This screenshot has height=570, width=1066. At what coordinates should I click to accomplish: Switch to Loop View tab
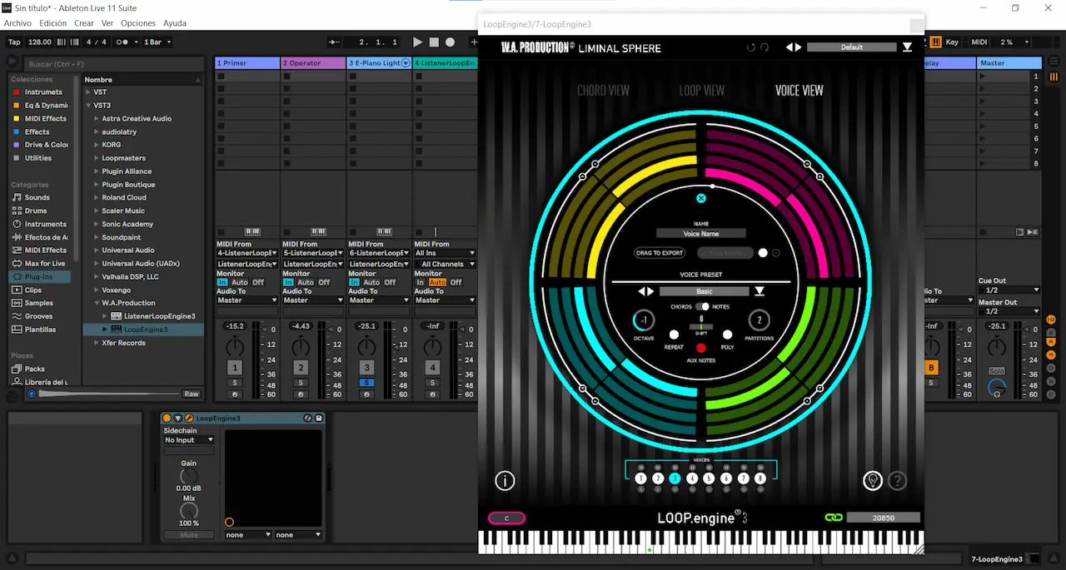[x=701, y=90]
